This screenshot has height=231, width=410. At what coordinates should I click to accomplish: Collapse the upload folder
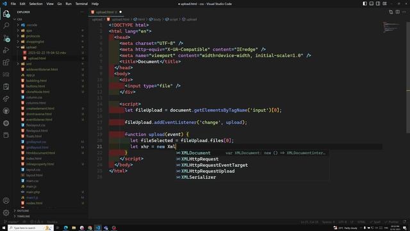[x=50, y=47]
